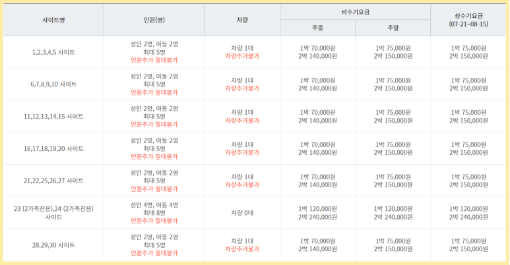Click the 차량 column header

coord(242,20)
